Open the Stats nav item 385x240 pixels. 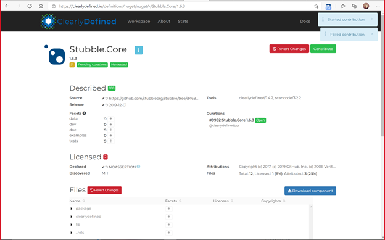pyautogui.click(x=183, y=22)
